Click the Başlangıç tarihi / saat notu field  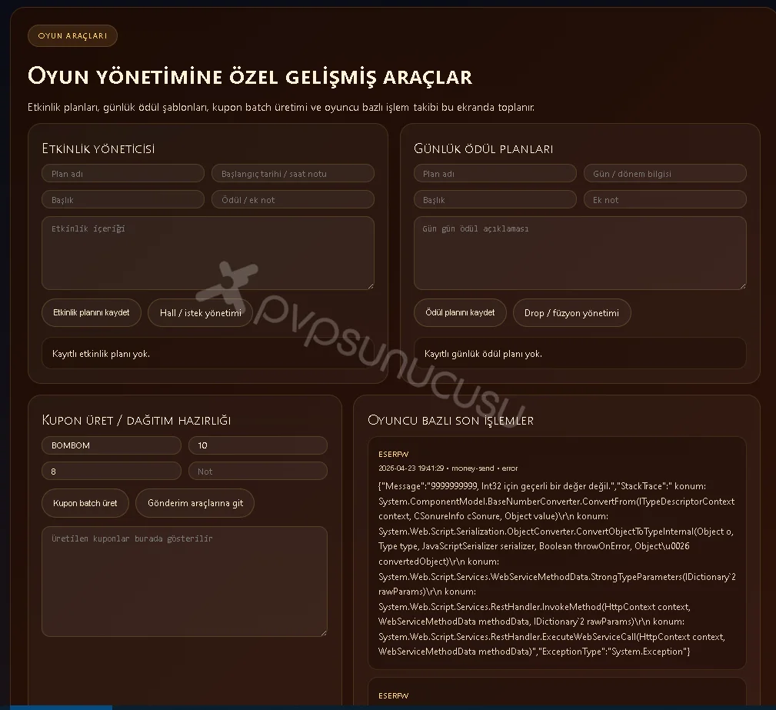[292, 173]
